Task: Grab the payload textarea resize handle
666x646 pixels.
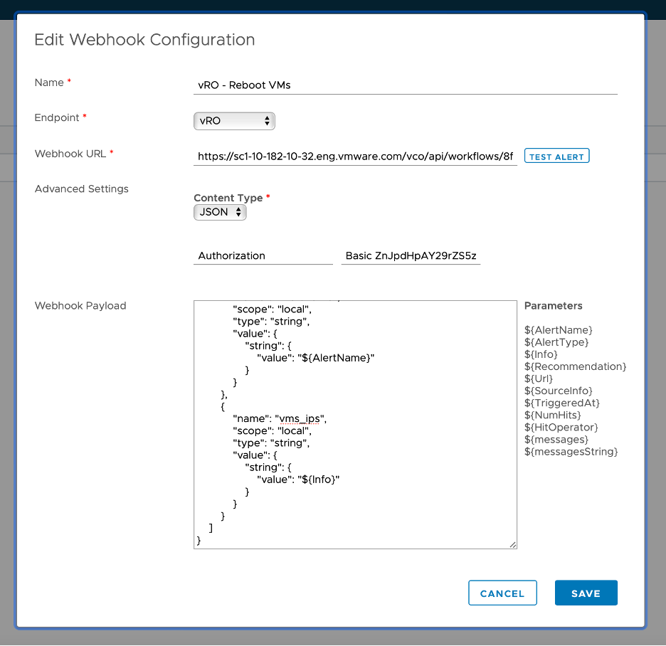Action: coord(512,544)
